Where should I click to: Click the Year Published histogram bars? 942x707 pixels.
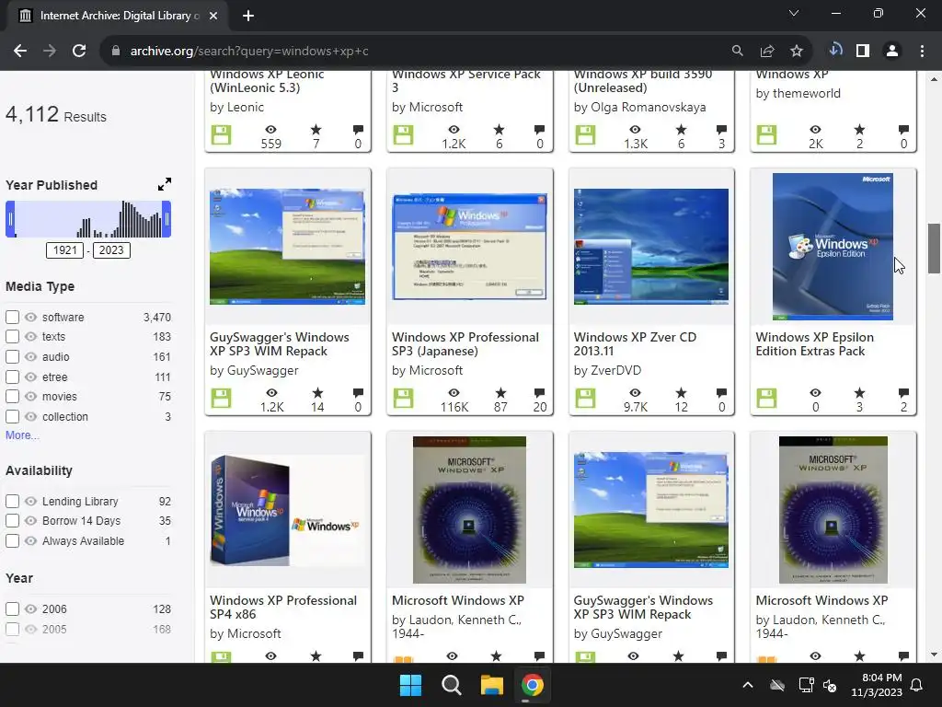point(88,219)
